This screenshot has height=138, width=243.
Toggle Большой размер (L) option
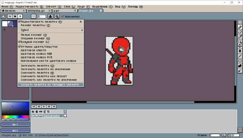tap(51, 42)
